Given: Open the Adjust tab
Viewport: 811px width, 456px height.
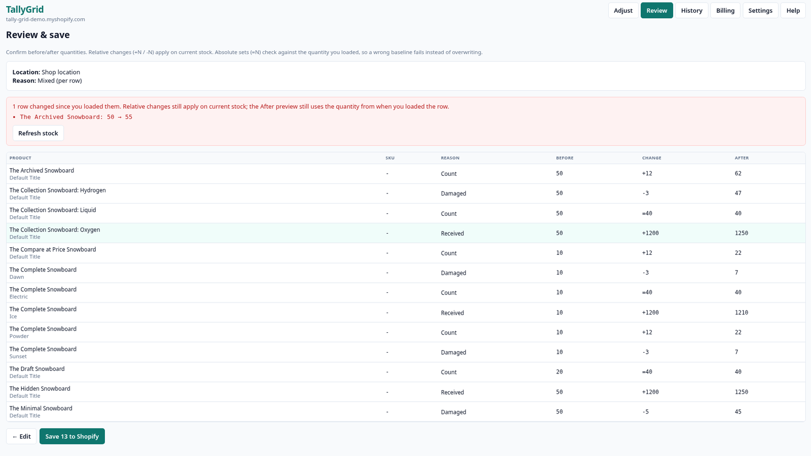Looking at the screenshot, I should click(623, 11).
